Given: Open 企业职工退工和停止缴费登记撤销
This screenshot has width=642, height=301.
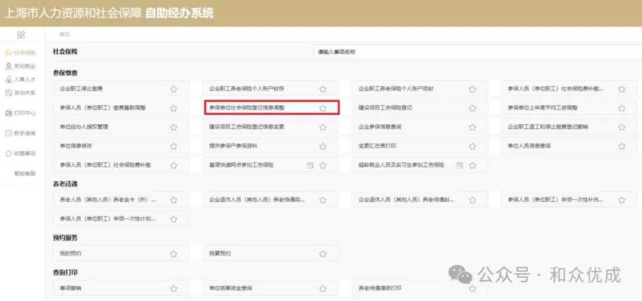Looking at the screenshot, I should [569, 127].
